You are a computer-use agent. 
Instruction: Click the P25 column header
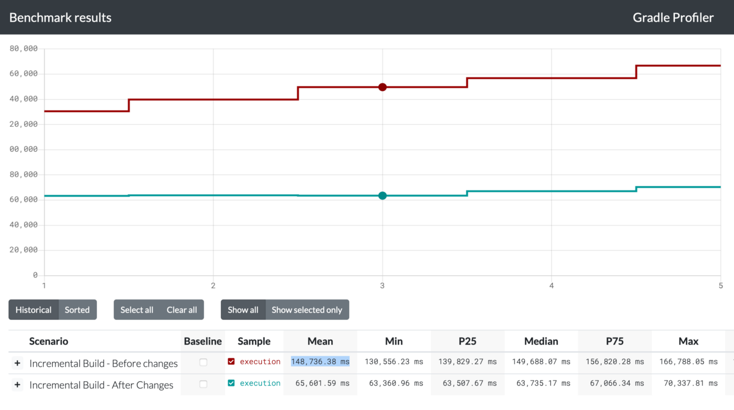[468, 341]
